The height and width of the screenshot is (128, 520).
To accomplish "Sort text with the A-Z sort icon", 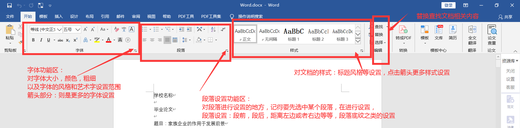I will click(x=213, y=29).
